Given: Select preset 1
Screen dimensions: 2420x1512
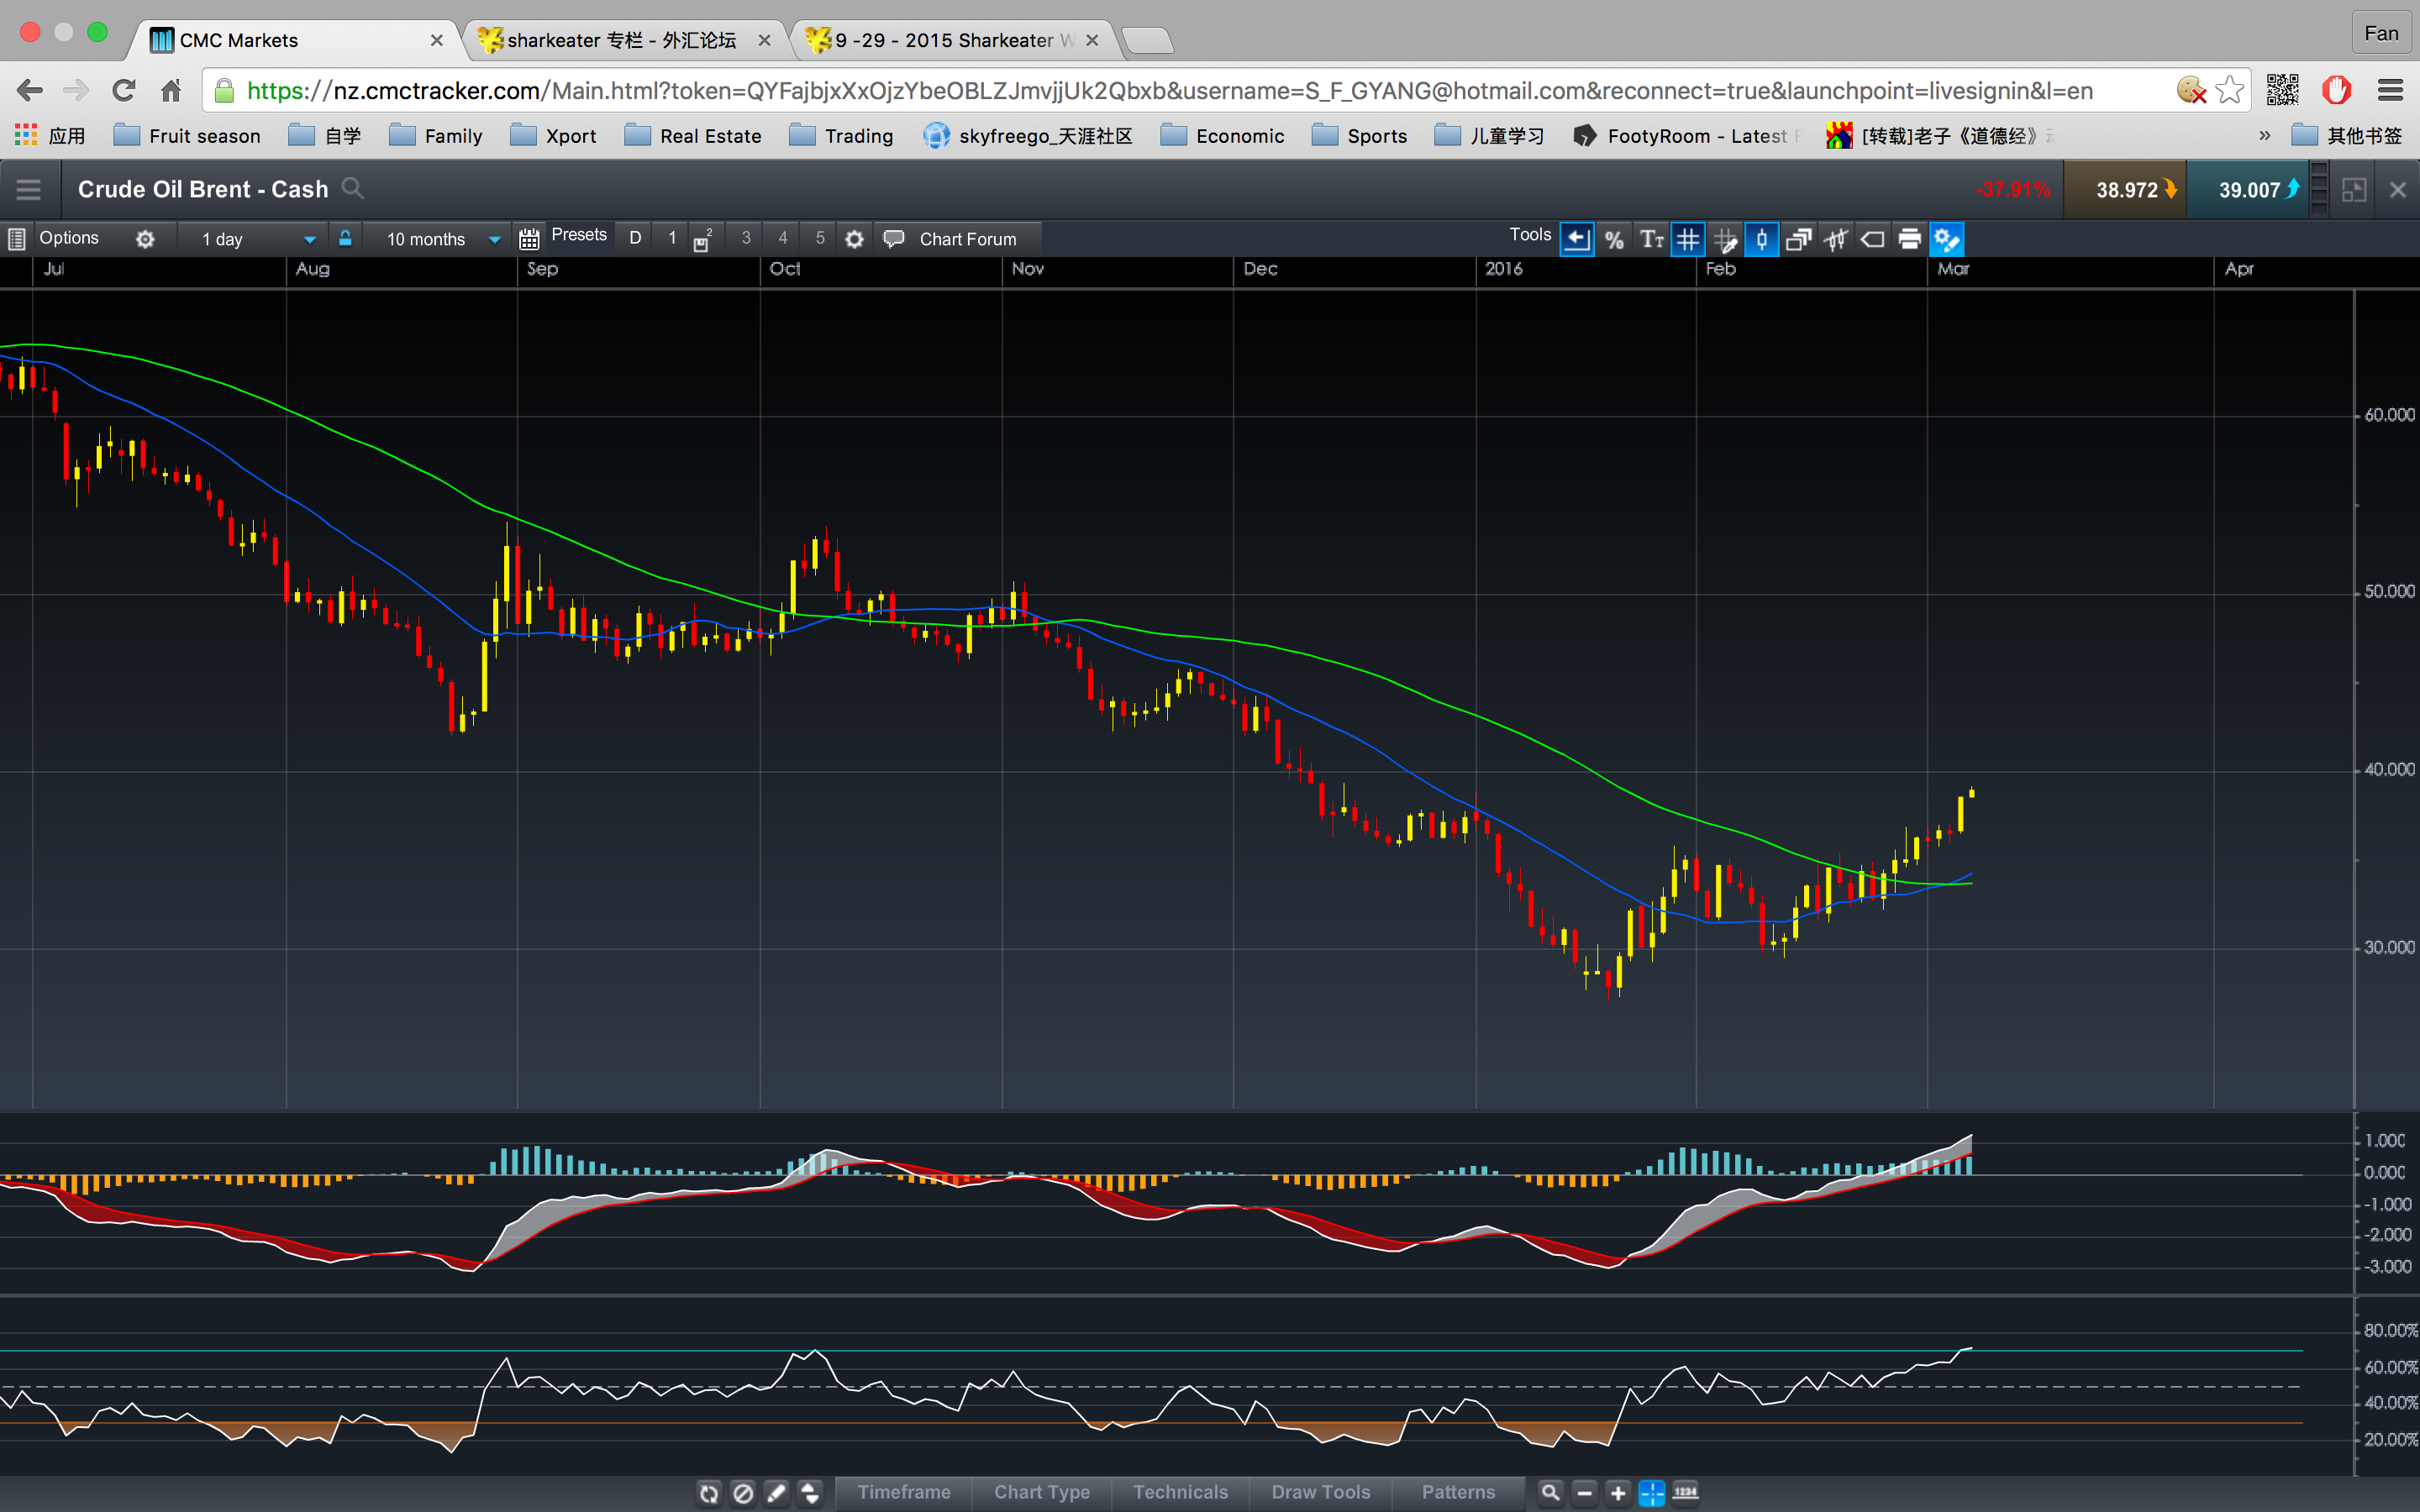Looking at the screenshot, I should click(x=672, y=238).
